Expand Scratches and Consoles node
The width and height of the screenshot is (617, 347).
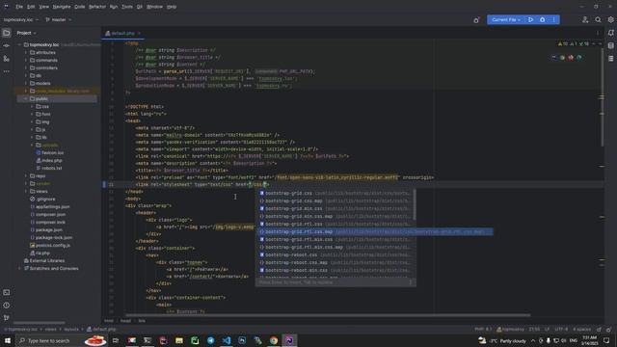click(19, 268)
